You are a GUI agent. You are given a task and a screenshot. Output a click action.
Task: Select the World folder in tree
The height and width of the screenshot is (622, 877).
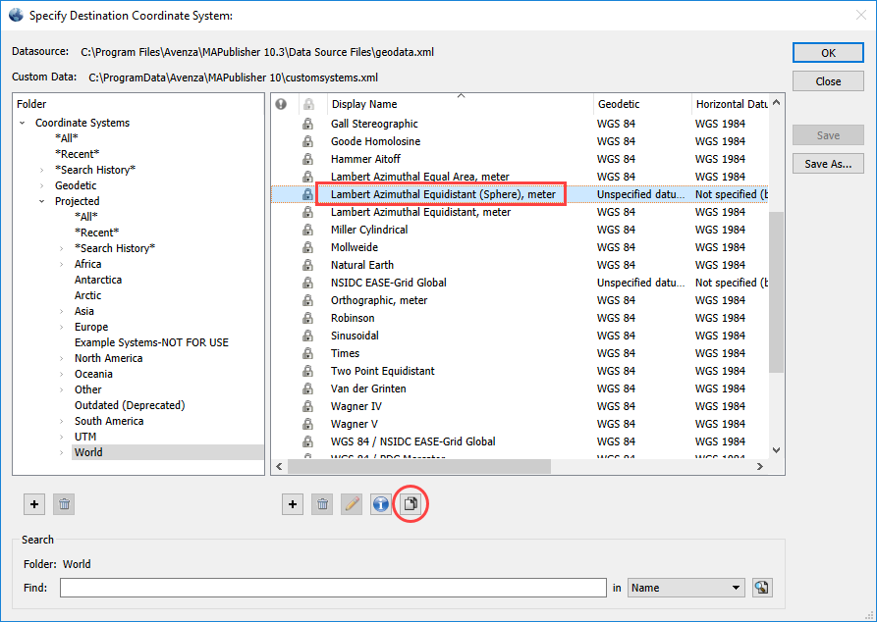click(88, 452)
